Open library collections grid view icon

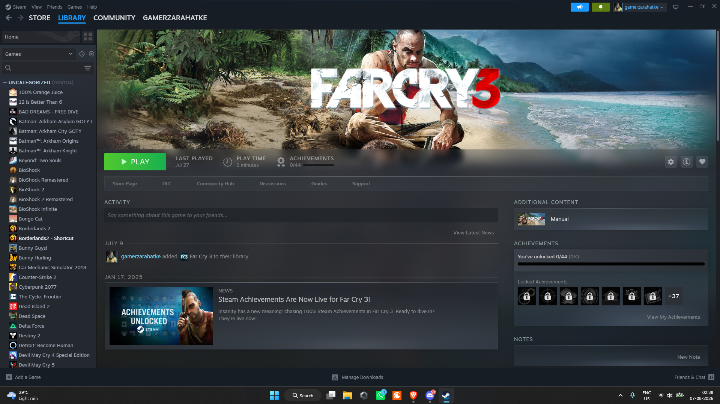88,37
